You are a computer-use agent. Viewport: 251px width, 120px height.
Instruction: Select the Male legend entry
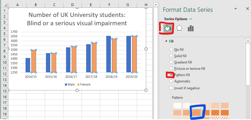click(70, 84)
